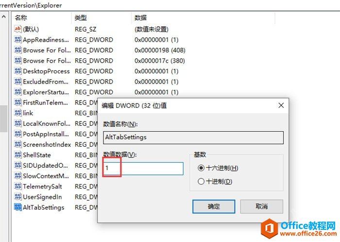340x242 pixels.
Task: Click the link binary value icon
Action: (x=18, y=113)
